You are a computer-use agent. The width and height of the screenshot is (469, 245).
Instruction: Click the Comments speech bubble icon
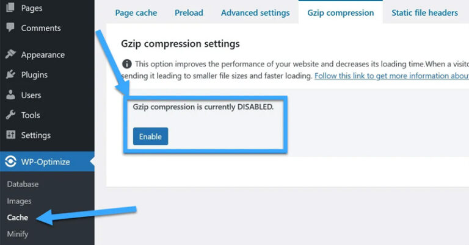tap(10, 28)
